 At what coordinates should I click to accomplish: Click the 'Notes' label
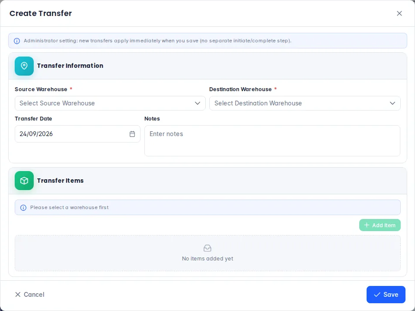152,118
